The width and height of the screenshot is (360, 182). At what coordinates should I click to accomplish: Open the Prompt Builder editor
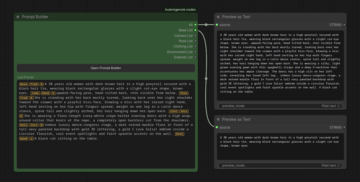click(106, 68)
